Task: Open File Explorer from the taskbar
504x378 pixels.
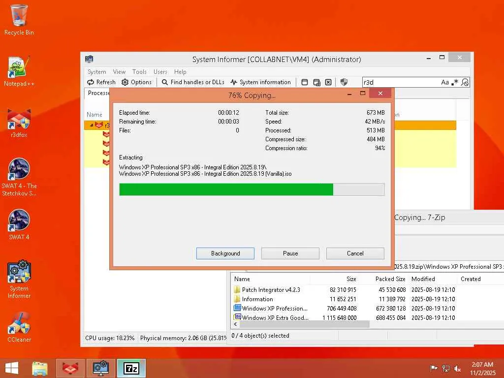Action: click(39, 368)
